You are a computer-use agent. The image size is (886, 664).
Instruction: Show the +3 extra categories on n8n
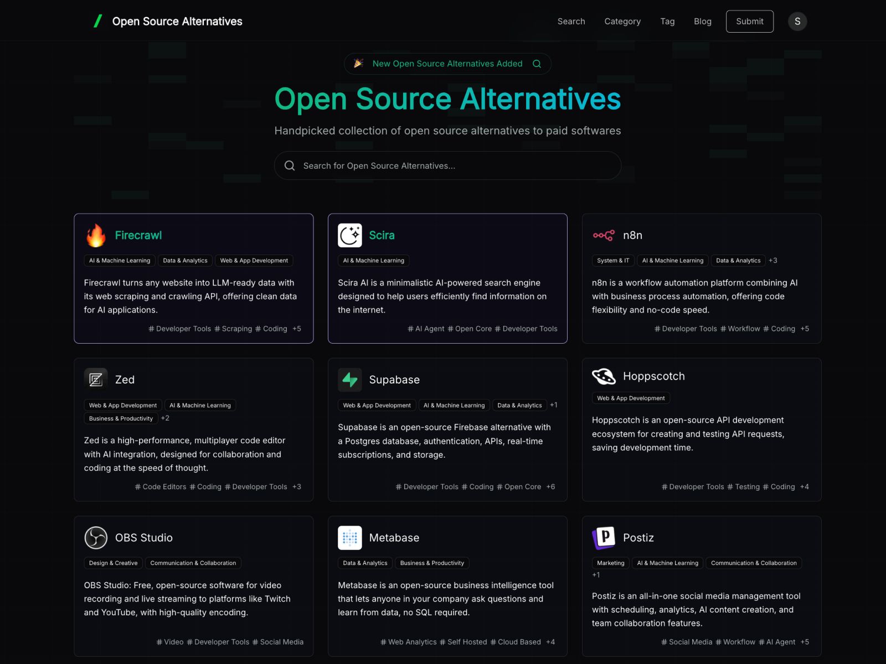tap(773, 260)
